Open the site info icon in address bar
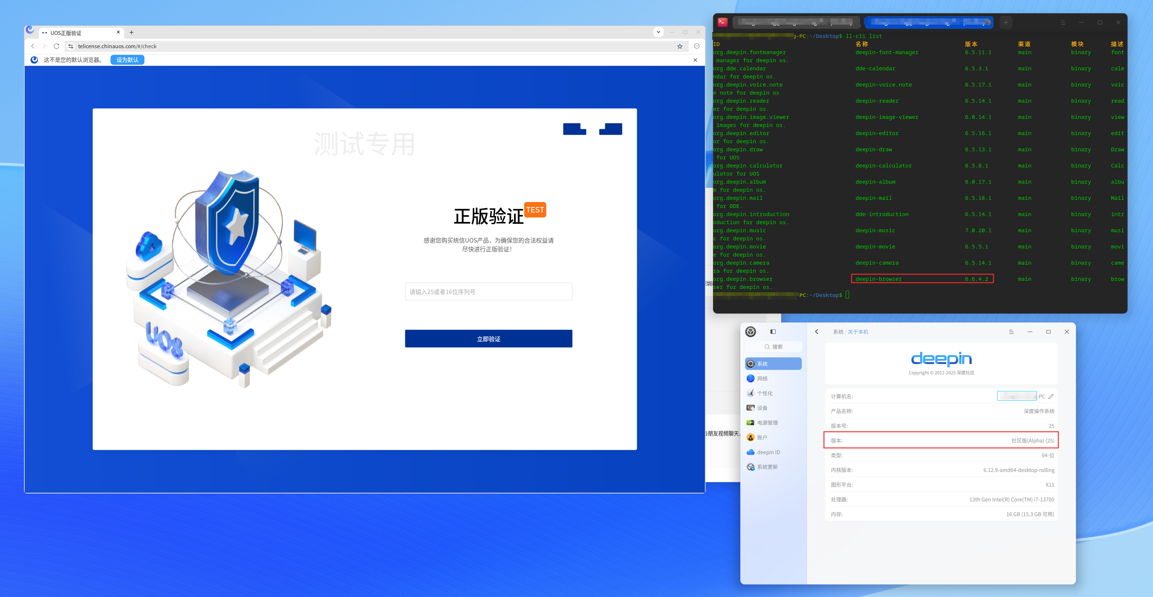Image resolution: width=1153 pixels, height=597 pixels. 71,46
